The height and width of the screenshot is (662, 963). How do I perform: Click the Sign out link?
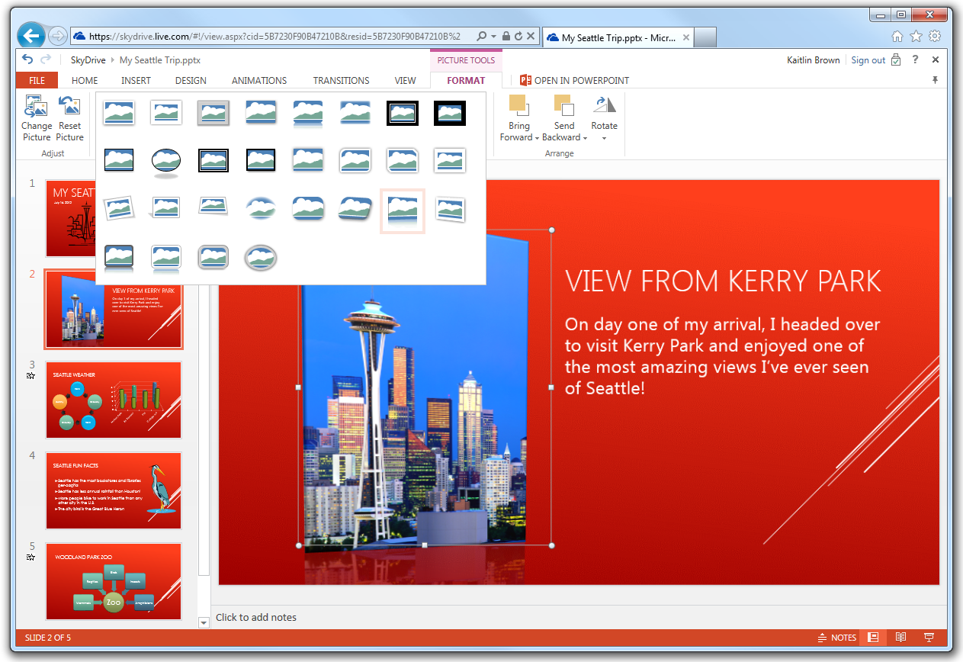tap(868, 59)
